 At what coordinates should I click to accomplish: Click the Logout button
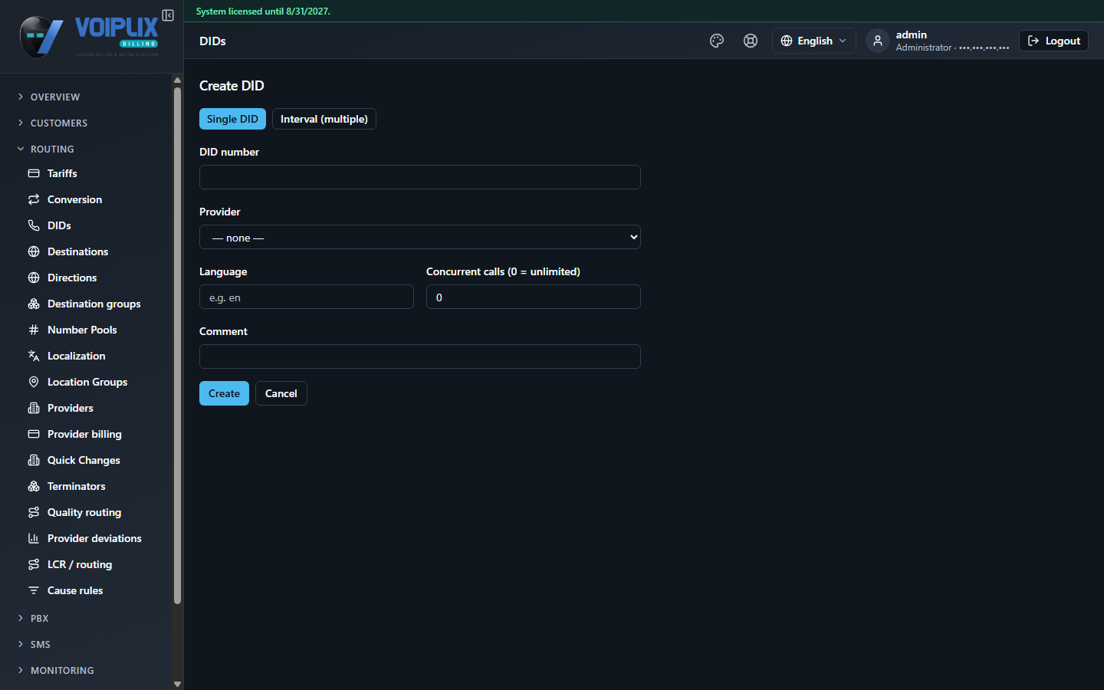point(1053,41)
